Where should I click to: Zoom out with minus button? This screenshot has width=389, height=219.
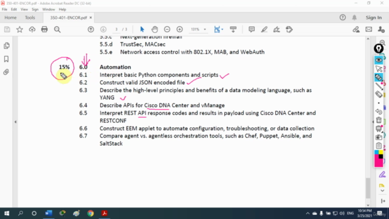(167, 30)
